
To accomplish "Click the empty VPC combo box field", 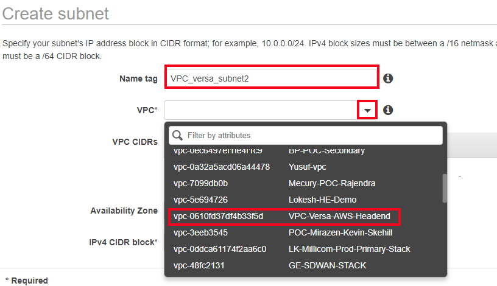I will (x=261, y=110).
